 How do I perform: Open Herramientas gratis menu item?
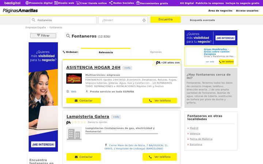[x=152, y=3]
